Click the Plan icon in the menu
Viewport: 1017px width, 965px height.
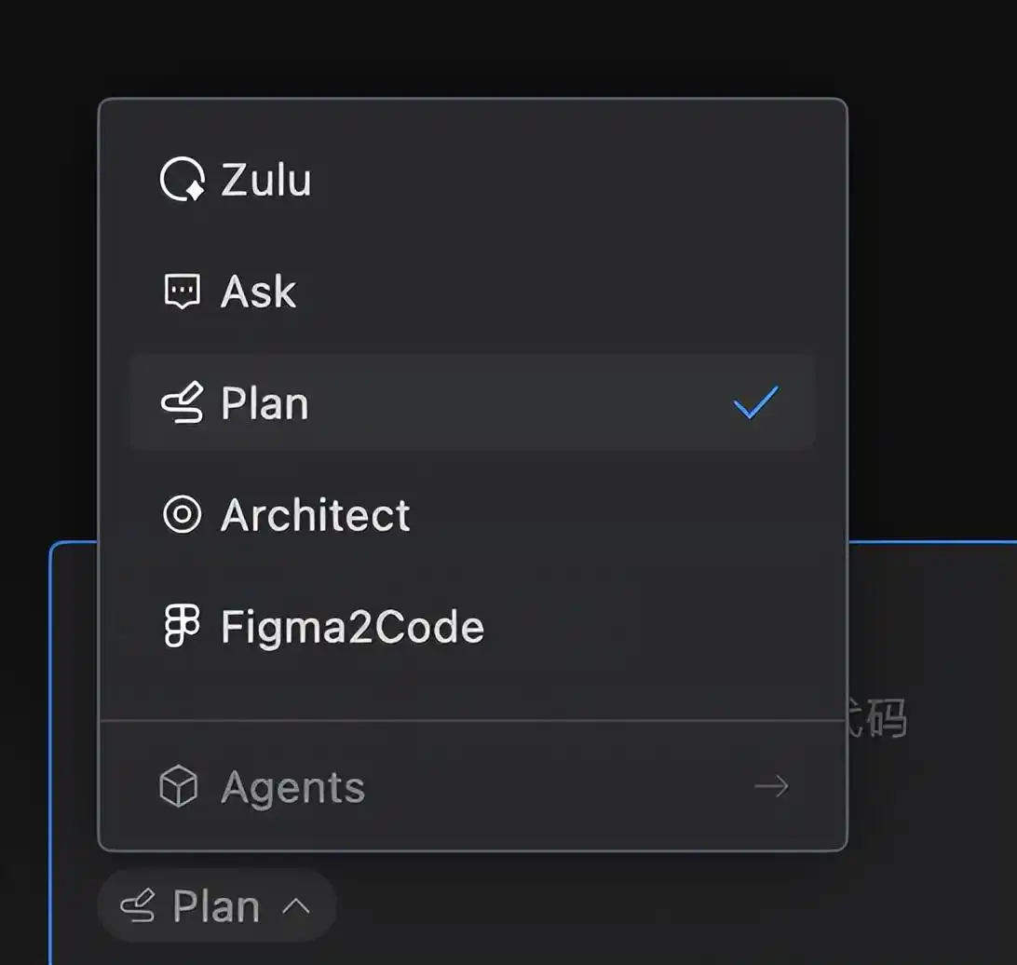coord(182,404)
